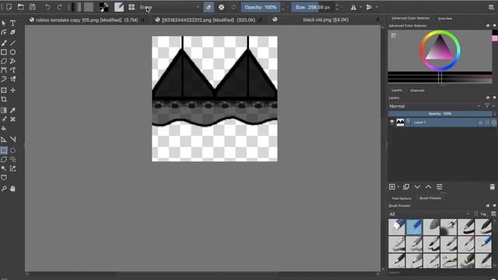Open the brush presets chooser grid
Screen dimensions: 498x280
point(132,7)
